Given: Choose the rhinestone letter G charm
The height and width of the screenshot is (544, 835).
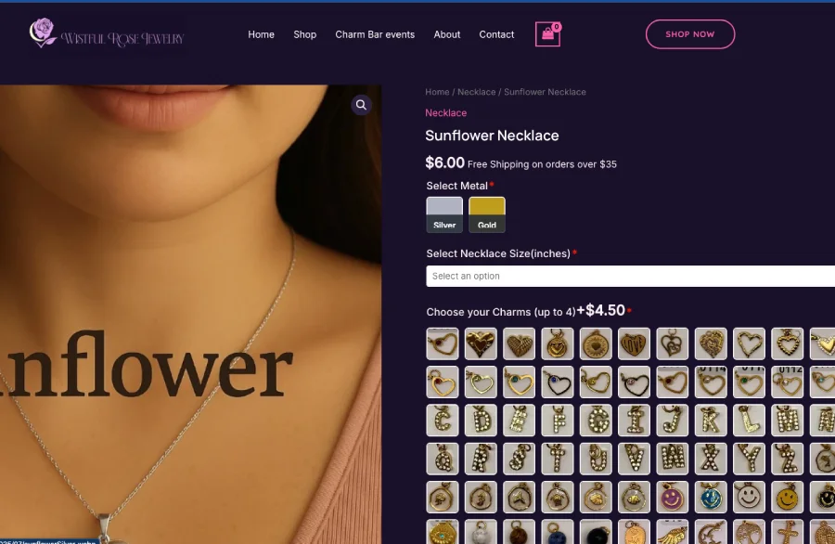Looking at the screenshot, I should 596,421.
